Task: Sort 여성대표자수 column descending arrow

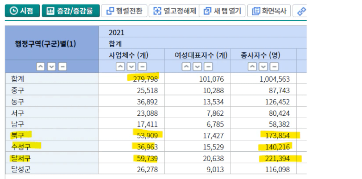Action: coord(197,67)
